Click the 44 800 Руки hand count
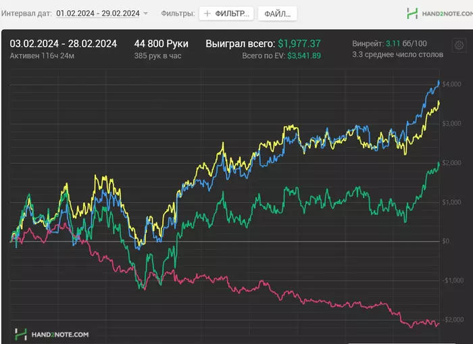The width and height of the screenshot is (473, 344). tap(161, 44)
